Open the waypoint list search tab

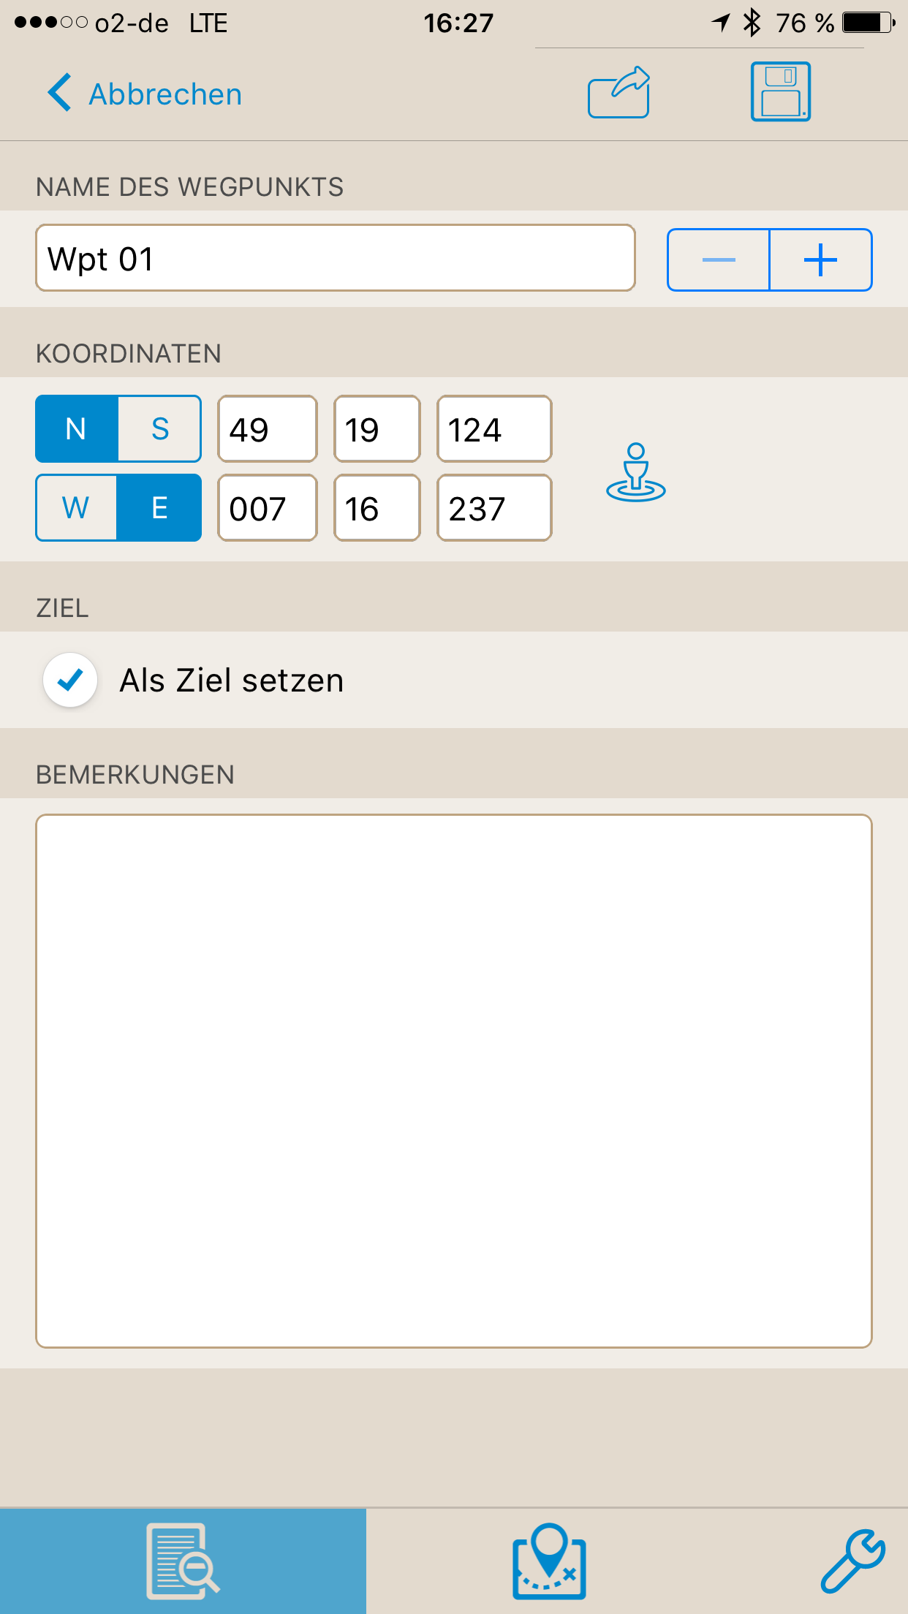[x=183, y=1561]
